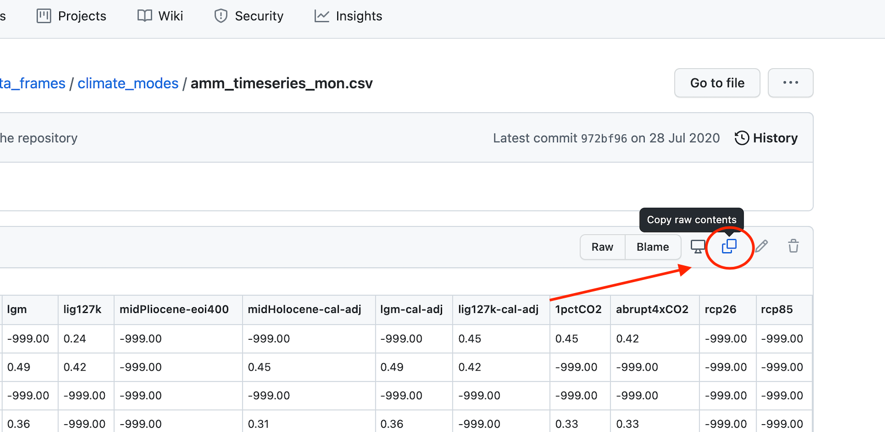Click the pencil edit file icon
The height and width of the screenshot is (432, 885).
(762, 246)
